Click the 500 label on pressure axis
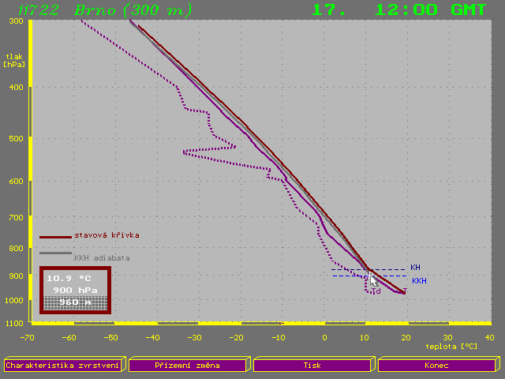 pyautogui.click(x=16, y=138)
